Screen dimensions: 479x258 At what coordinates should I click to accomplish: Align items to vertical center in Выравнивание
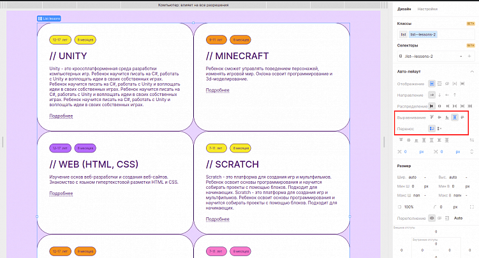click(439, 117)
